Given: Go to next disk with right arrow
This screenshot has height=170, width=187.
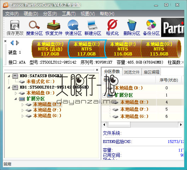Looking at the screenshot, I should tap(17, 43).
